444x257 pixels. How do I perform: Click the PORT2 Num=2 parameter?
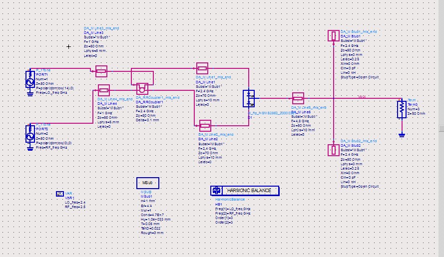(42, 134)
